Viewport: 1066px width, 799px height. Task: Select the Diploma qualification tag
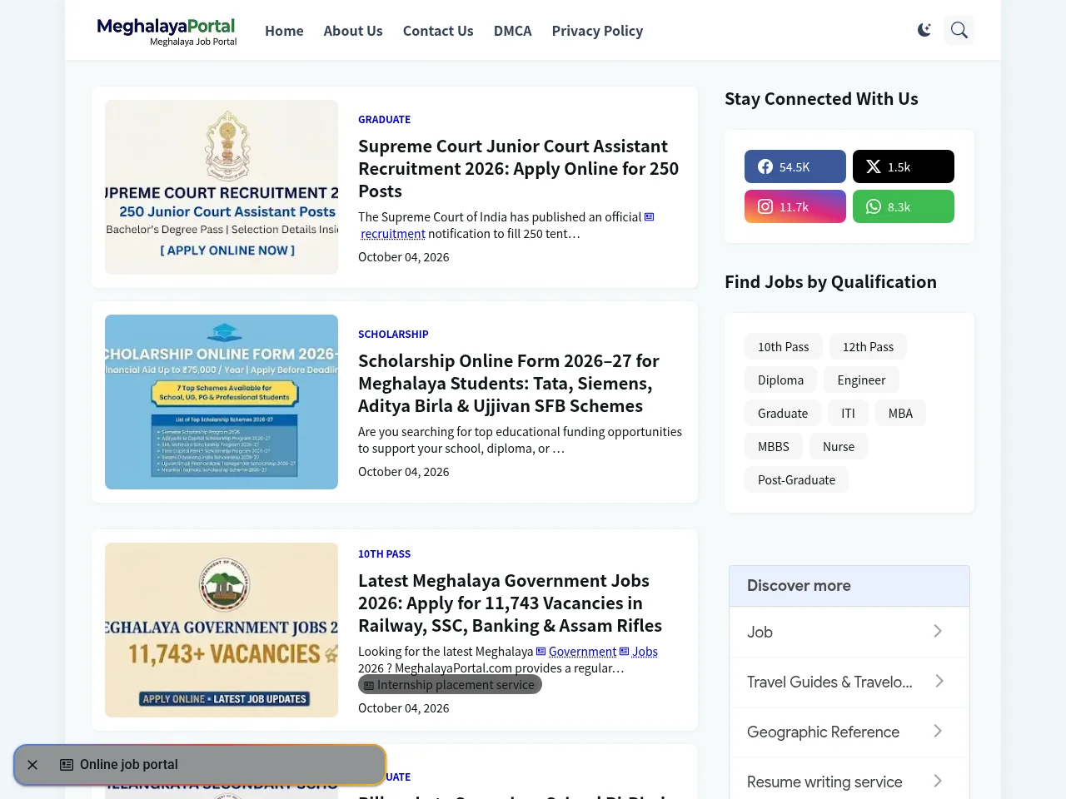(781, 380)
